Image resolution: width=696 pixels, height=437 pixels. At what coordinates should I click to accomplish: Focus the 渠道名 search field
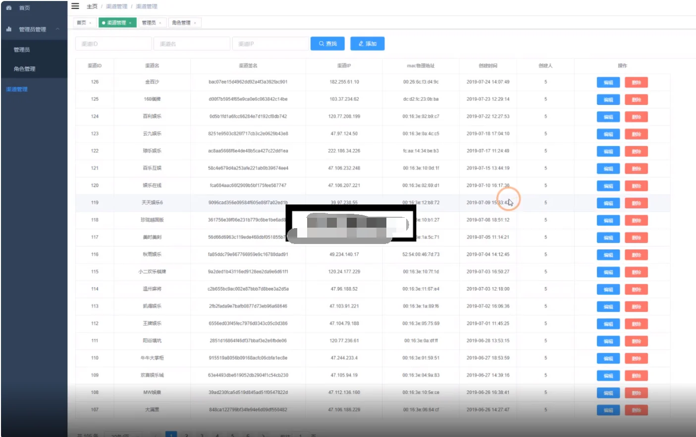click(191, 44)
